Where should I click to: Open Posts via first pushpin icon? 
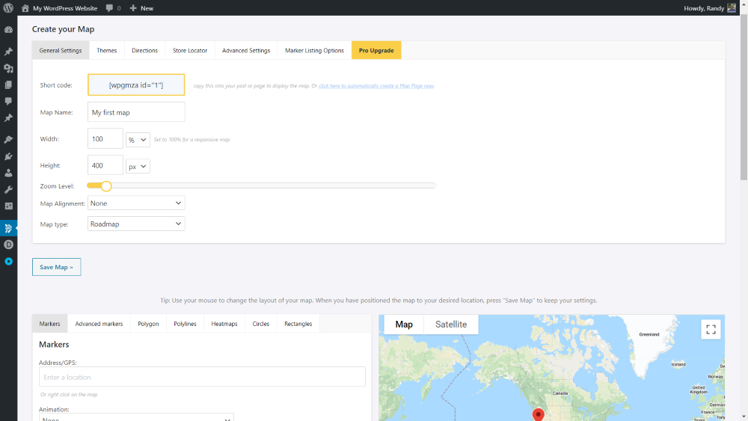pos(8,52)
